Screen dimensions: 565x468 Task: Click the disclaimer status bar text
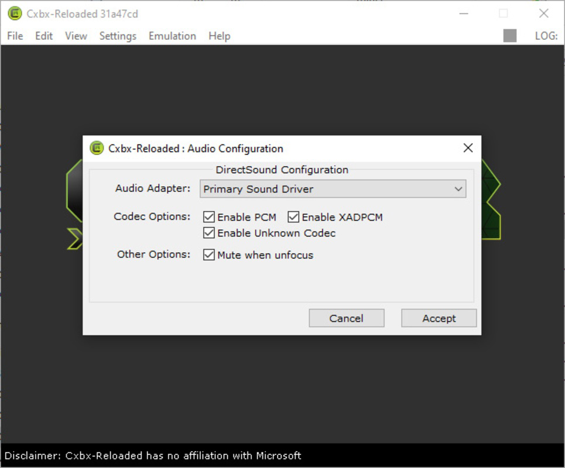tap(153, 455)
